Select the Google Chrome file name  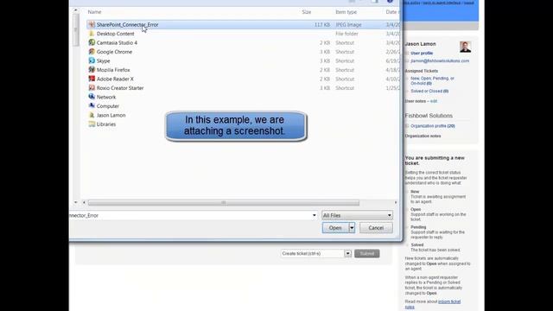pyautogui.click(x=114, y=52)
